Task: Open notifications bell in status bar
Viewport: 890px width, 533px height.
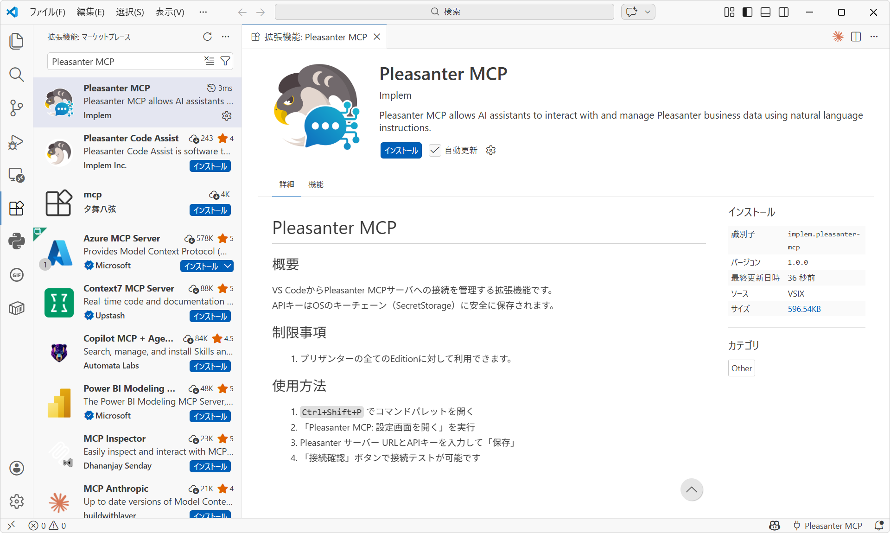Action: point(879,526)
